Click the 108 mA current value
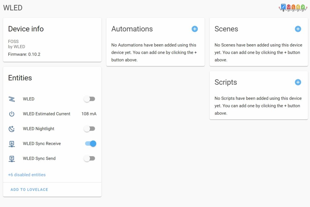Viewport: 310px width, 207px height. point(89,114)
